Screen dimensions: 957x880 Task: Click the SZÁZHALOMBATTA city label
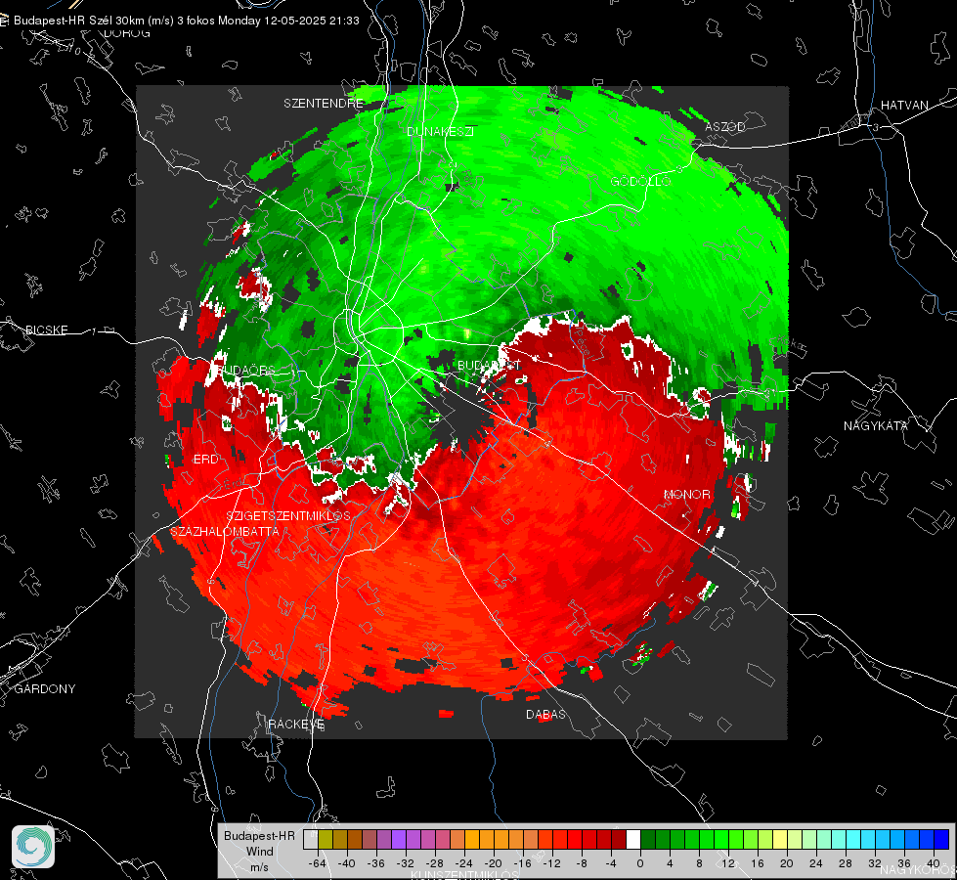point(225,531)
